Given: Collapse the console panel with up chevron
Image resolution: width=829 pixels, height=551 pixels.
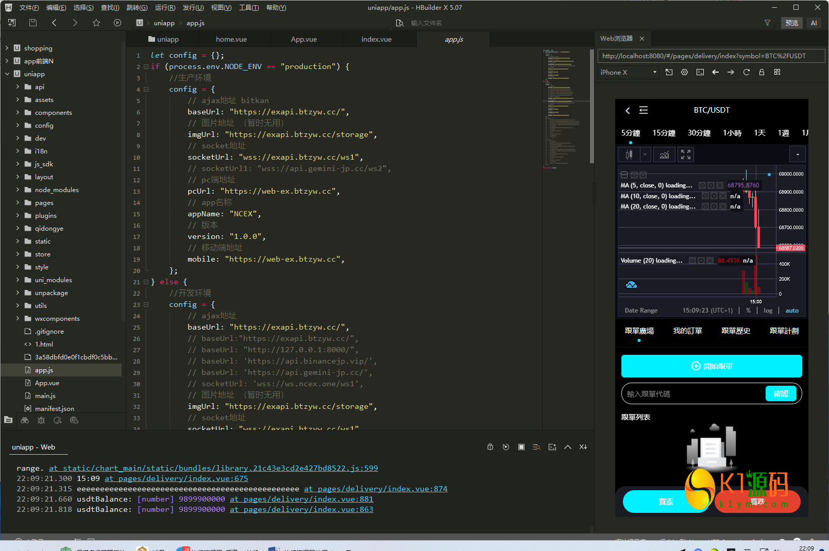Looking at the screenshot, I should [x=568, y=447].
